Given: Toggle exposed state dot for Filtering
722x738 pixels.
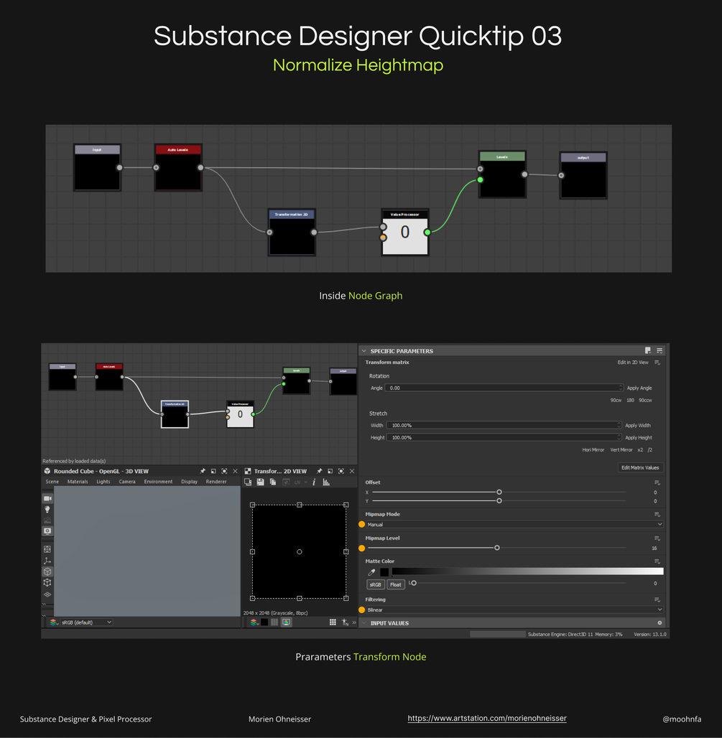Looking at the screenshot, I should [361, 609].
